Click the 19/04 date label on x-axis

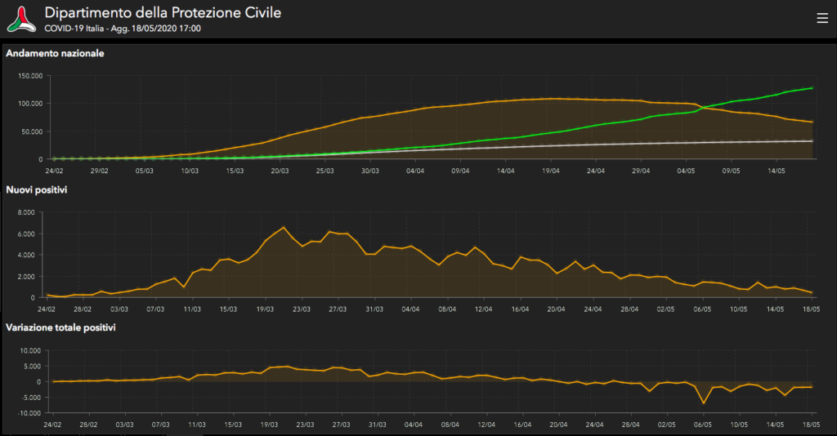tap(550, 171)
